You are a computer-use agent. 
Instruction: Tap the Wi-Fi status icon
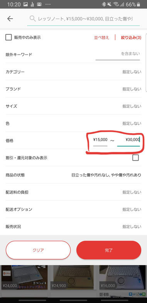click(x=116, y=4)
